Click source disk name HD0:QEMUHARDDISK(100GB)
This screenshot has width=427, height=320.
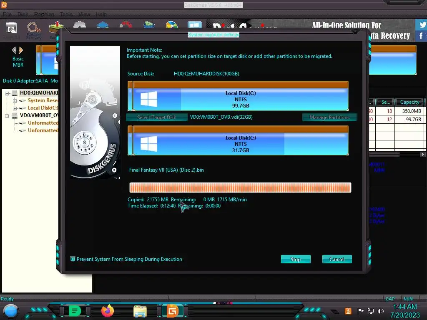[206, 74]
